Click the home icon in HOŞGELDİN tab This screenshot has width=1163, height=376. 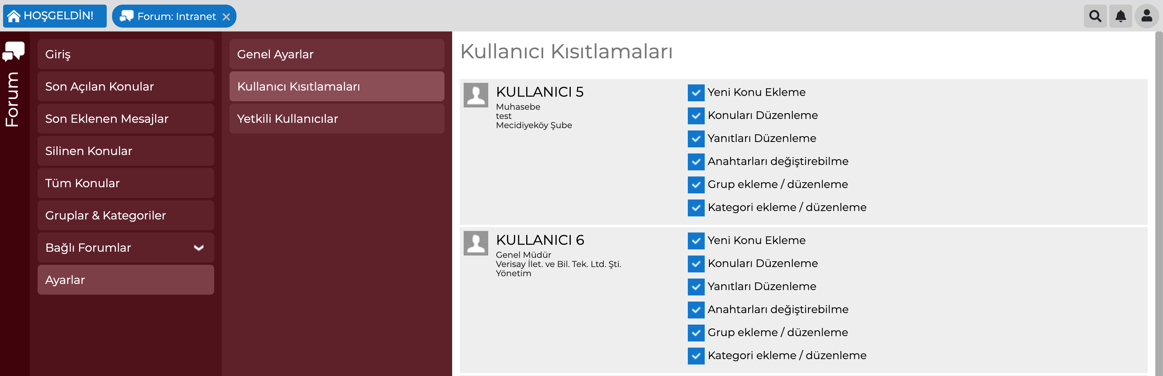(x=13, y=16)
